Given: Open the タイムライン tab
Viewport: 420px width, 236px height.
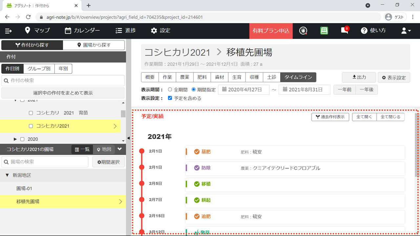Looking at the screenshot, I should (x=298, y=77).
